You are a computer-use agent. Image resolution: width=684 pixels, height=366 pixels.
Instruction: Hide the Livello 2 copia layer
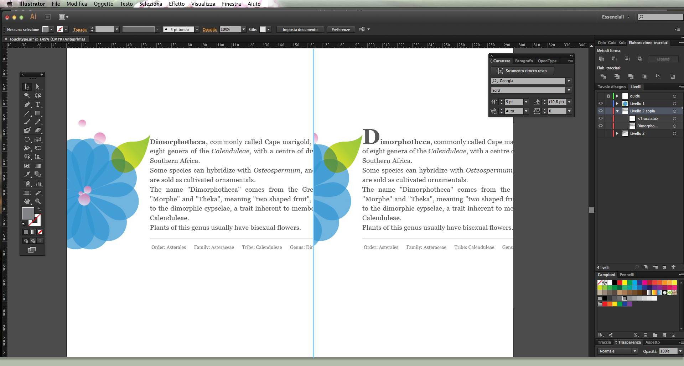tap(601, 111)
